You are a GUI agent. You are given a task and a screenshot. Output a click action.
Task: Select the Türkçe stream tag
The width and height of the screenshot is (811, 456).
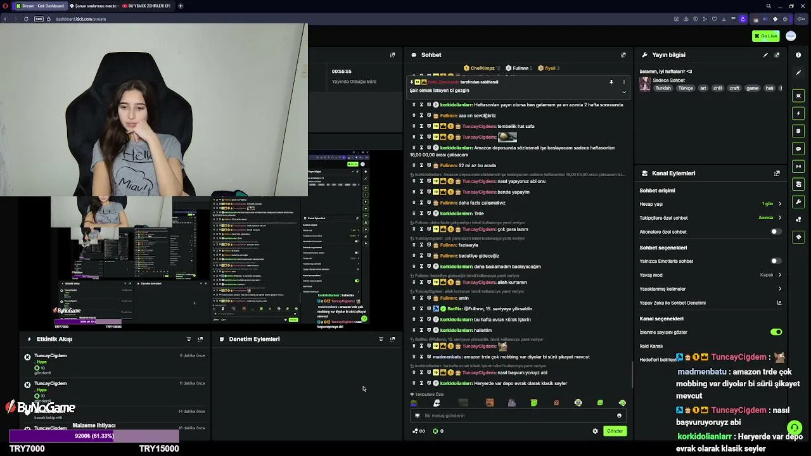[x=686, y=89]
